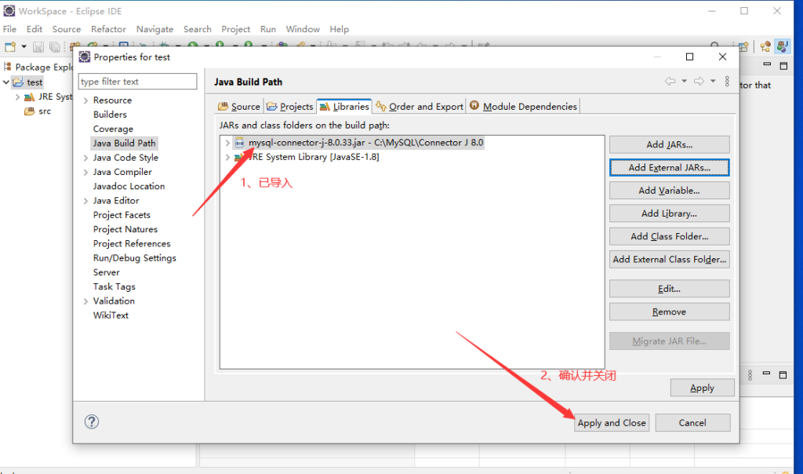
Task: Click the Add Library... button
Action: [x=670, y=213]
